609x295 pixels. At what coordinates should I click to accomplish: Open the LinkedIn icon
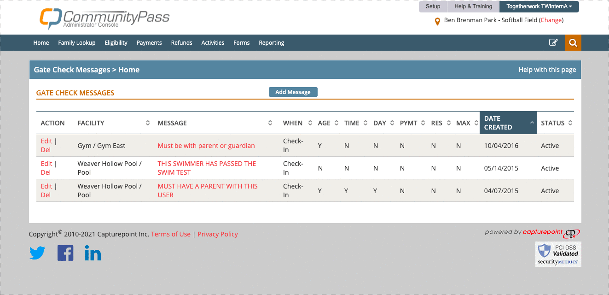[x=93, y=253]
